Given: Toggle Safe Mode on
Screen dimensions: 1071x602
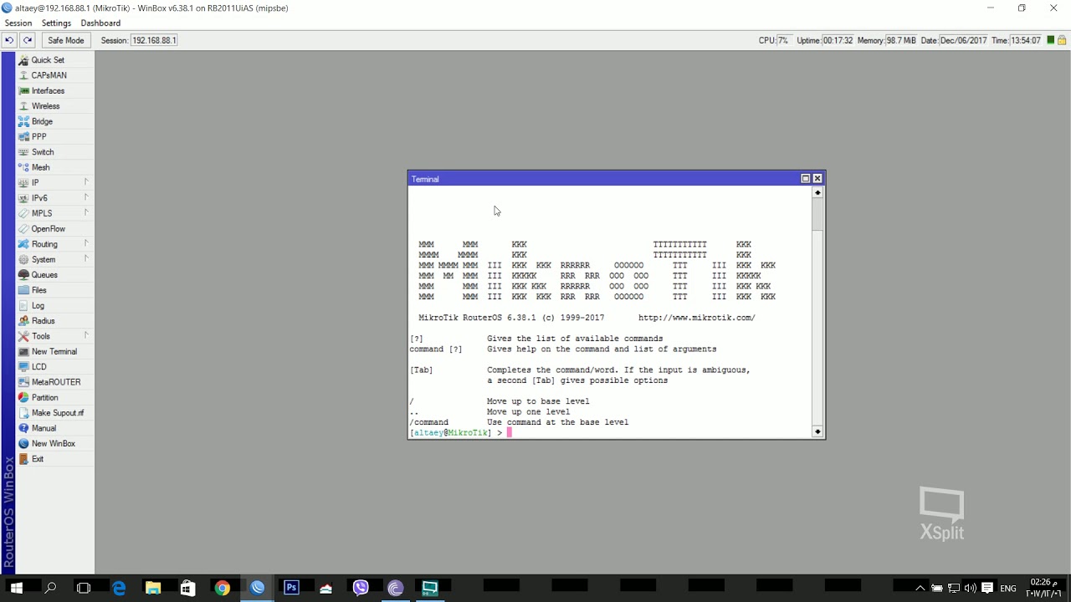Looking at the screenshot, I should 65,40.
